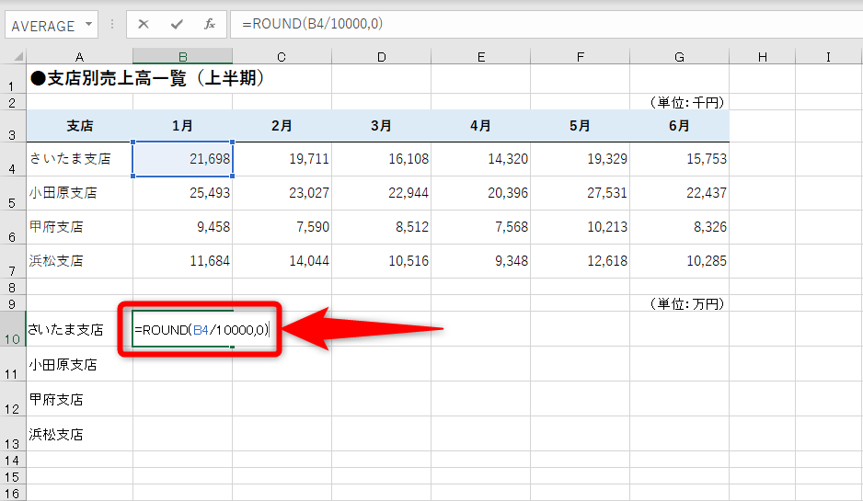Click the 5月 header cell
The image size is (863, 501).
pos(581,126)
